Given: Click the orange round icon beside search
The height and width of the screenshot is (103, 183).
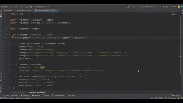Looking at the screenshot, I should 179,7.
